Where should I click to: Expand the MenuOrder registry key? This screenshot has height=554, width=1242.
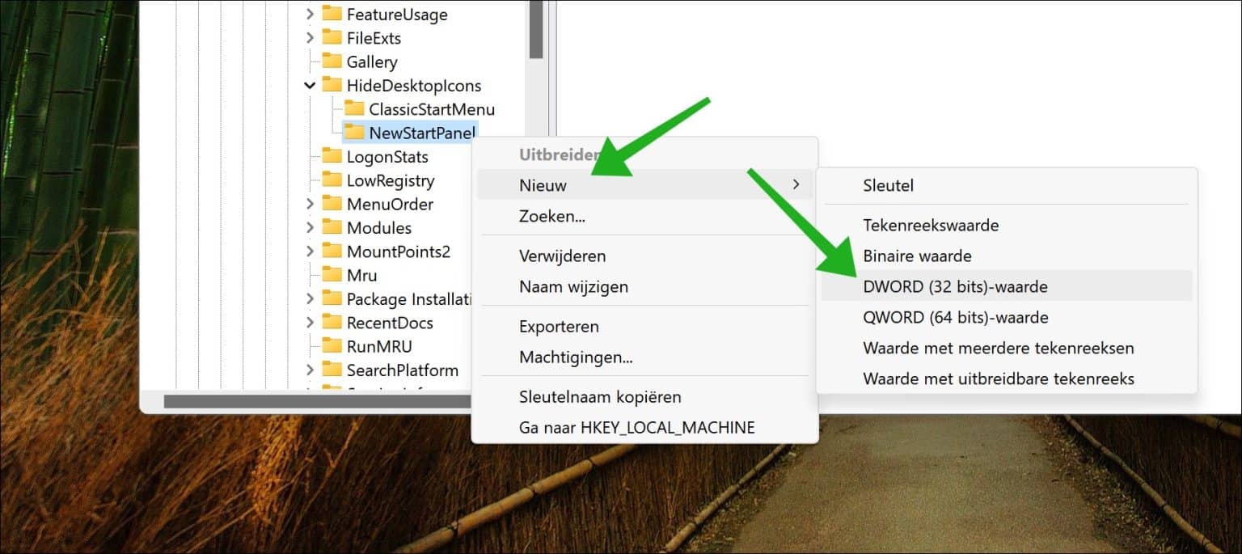[310, 204]
